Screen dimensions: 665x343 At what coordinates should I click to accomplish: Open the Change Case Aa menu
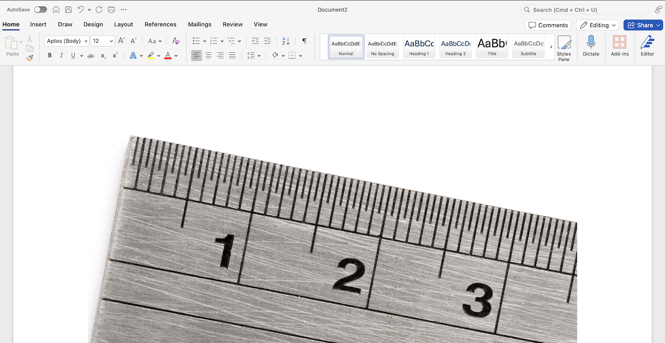click(x=155, y=41)
